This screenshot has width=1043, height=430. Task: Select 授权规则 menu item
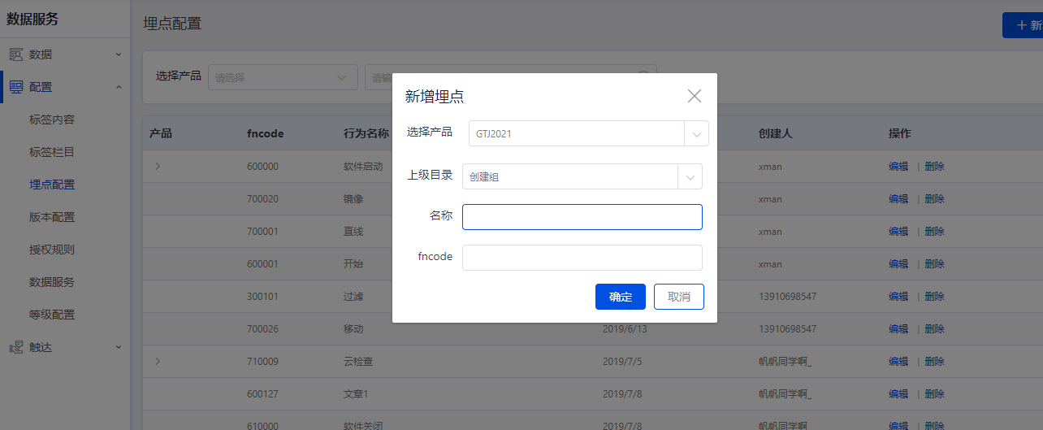[x=52, y=250]
